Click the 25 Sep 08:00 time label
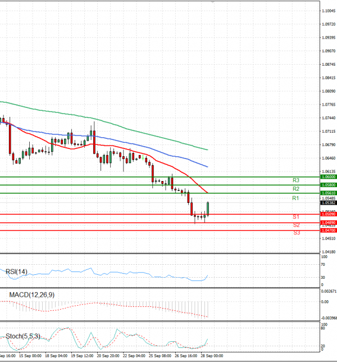337x362 pixels. tap(160, 356)
